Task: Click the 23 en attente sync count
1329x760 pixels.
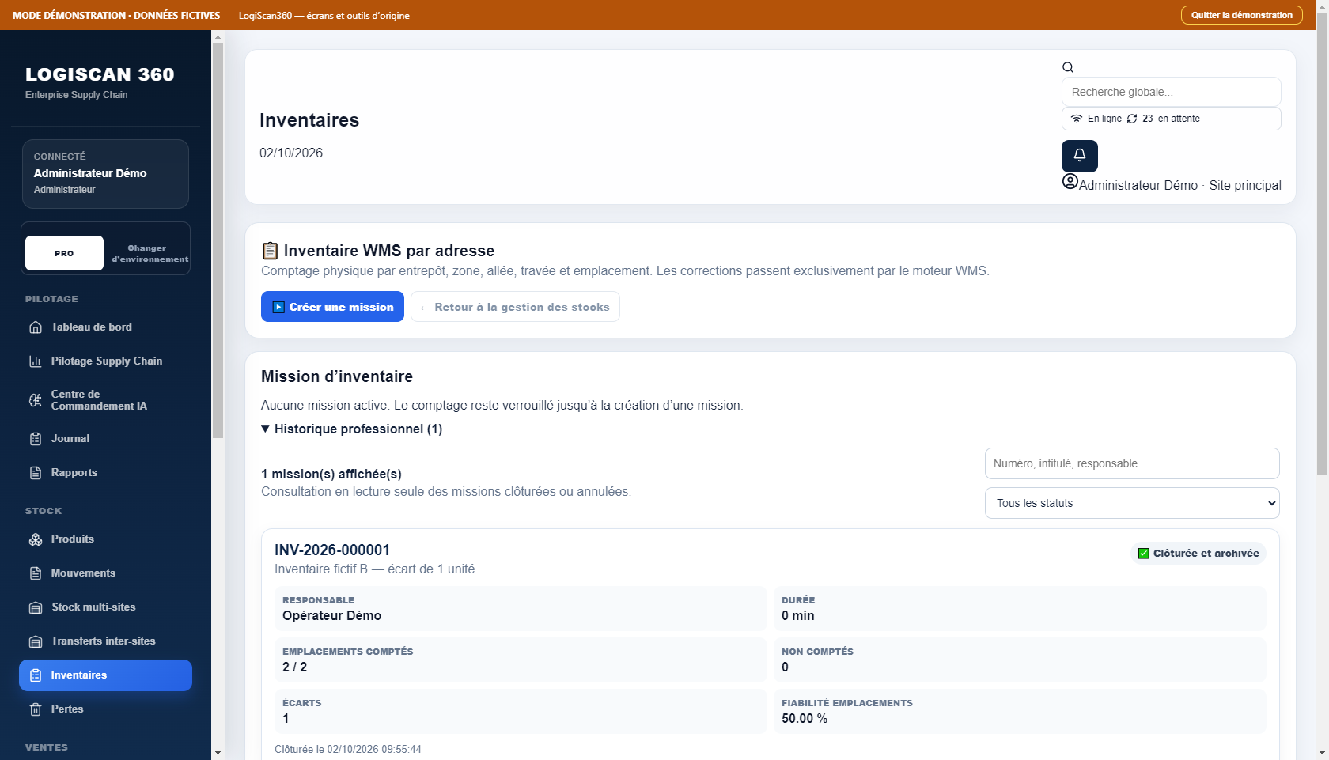Action: 1171,119
